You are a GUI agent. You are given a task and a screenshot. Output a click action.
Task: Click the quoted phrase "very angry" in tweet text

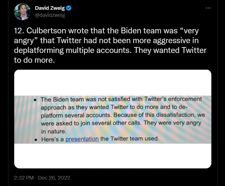185,31
